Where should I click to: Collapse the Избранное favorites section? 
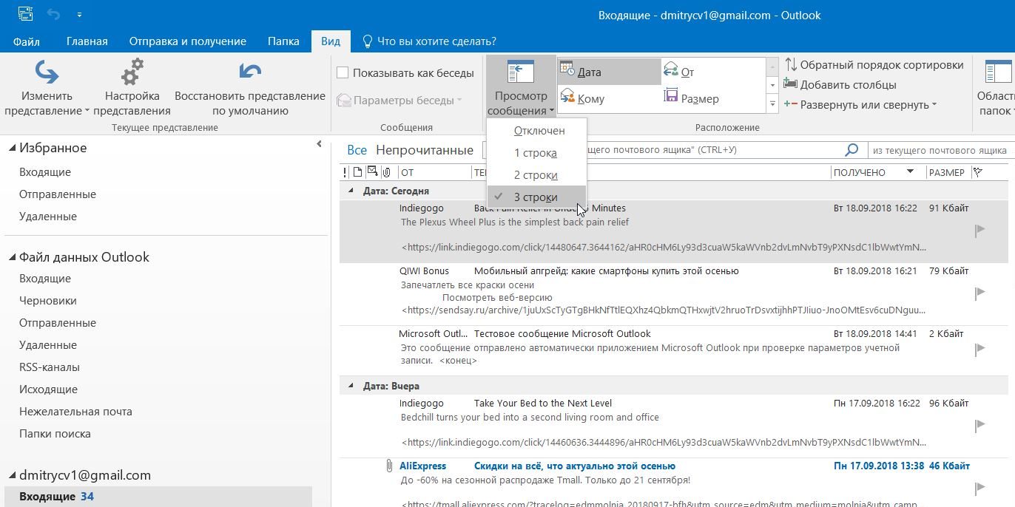13,148
